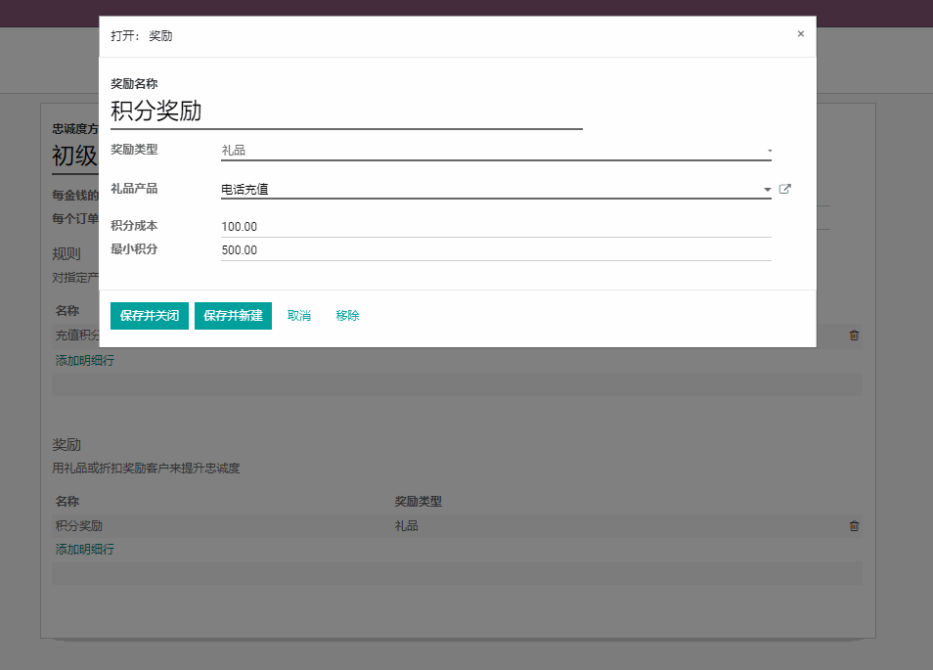The width and height of the screenshot is (933, 670).
Task: Click trash icon on the 积分奖励 reward row
Action: (854, 526)
